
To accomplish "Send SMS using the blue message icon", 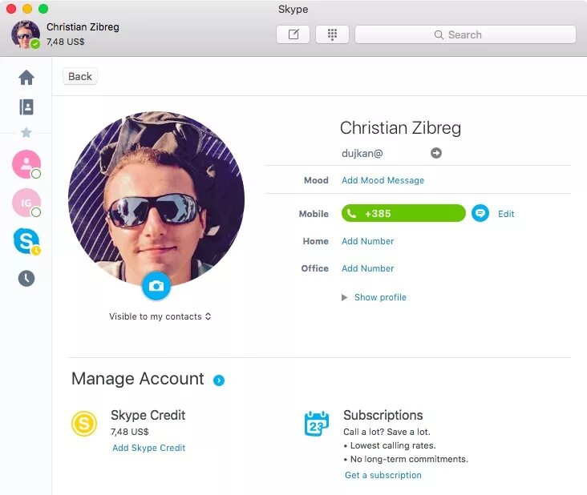I will [480, 213].
